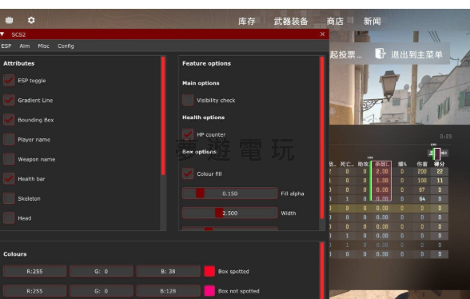Click the Box spotted red color swatch
Viewport: 470px width, 299px height.
click(209, 271)
